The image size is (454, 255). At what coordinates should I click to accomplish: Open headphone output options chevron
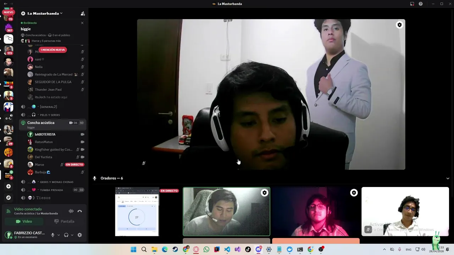coord(72,235)
